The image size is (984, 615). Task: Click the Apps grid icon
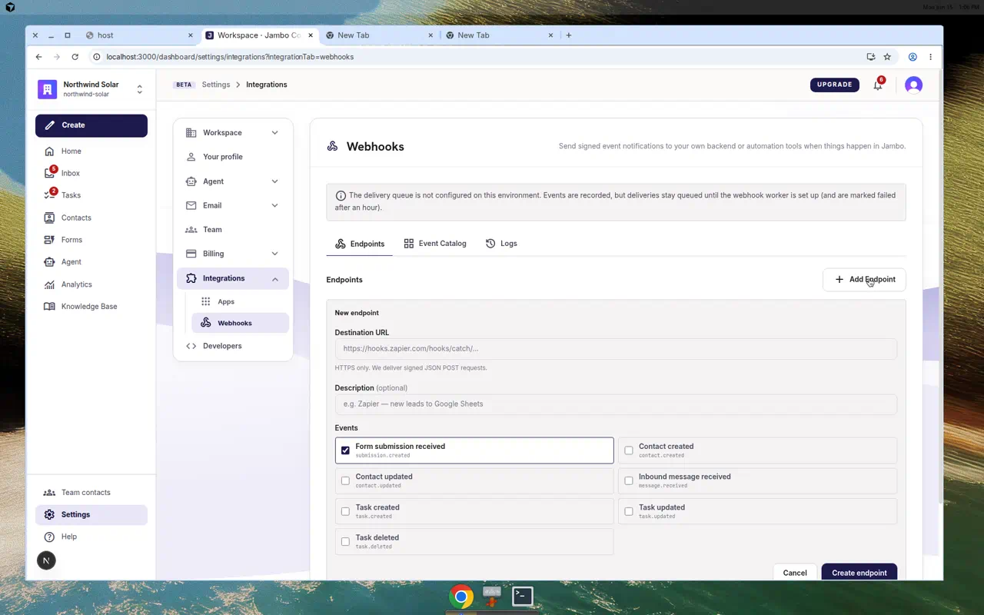click(206, 302)
